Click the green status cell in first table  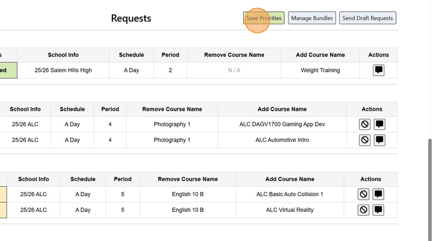[8, 70]
